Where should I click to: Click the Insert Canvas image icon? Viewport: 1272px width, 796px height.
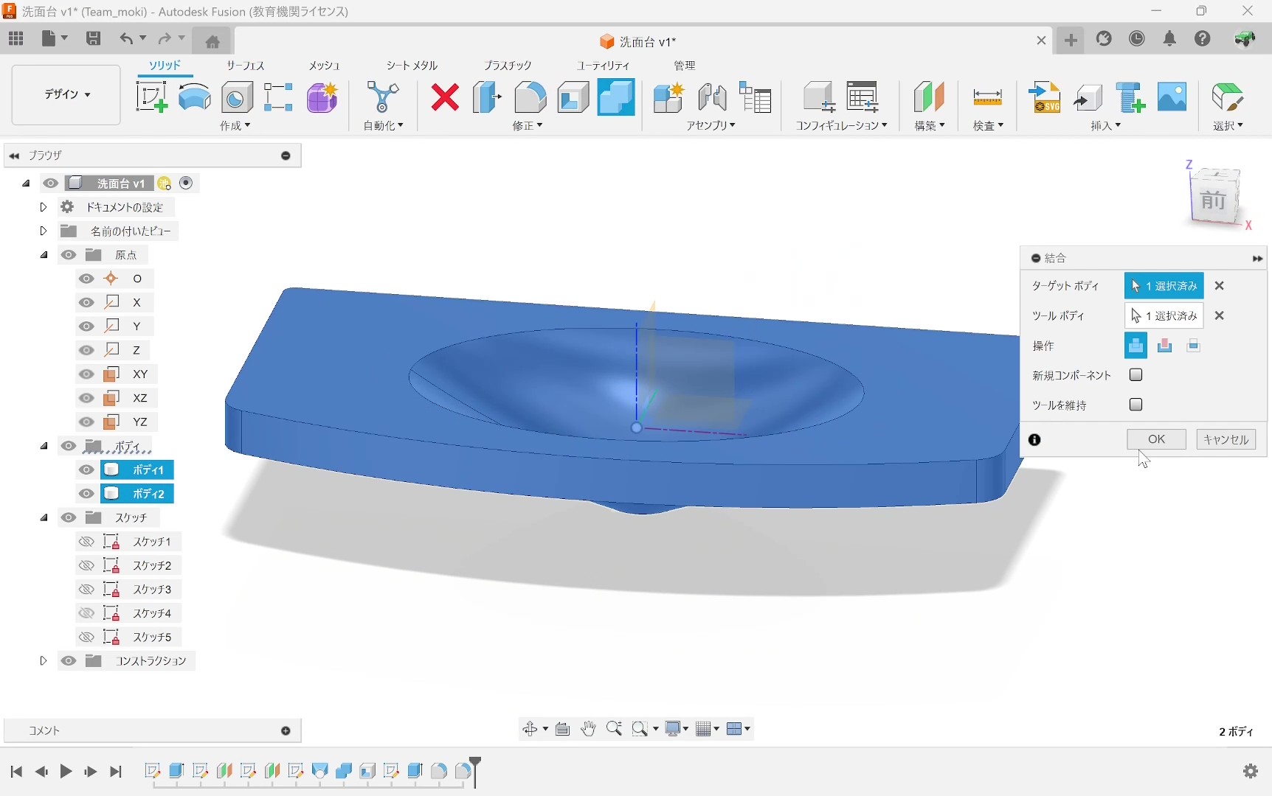click(x=1172, y=97)
